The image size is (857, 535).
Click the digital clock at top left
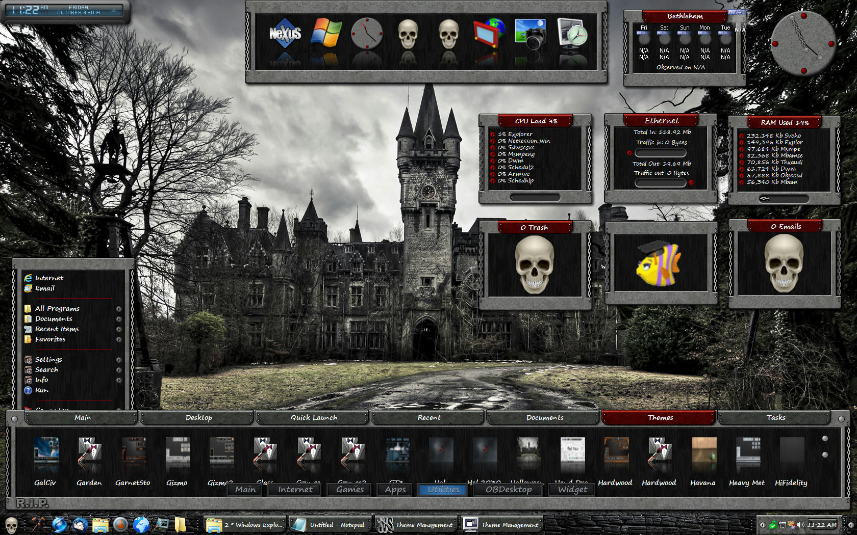point(65,11)
